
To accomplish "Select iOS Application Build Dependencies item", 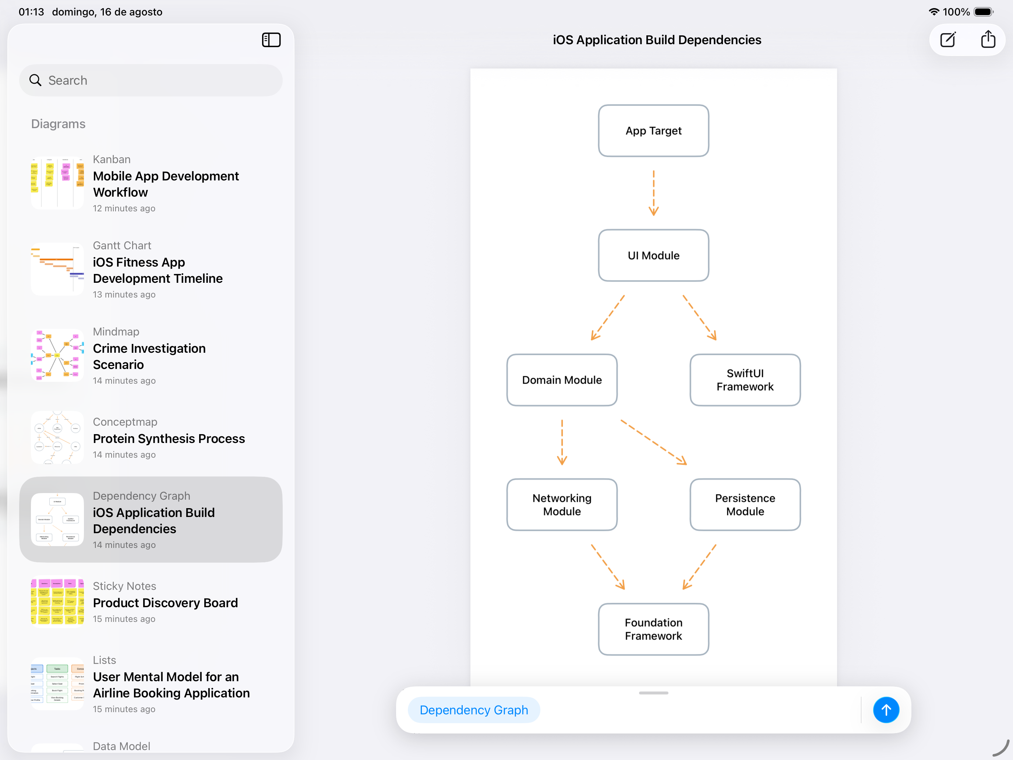I will (x=151, y=520).
